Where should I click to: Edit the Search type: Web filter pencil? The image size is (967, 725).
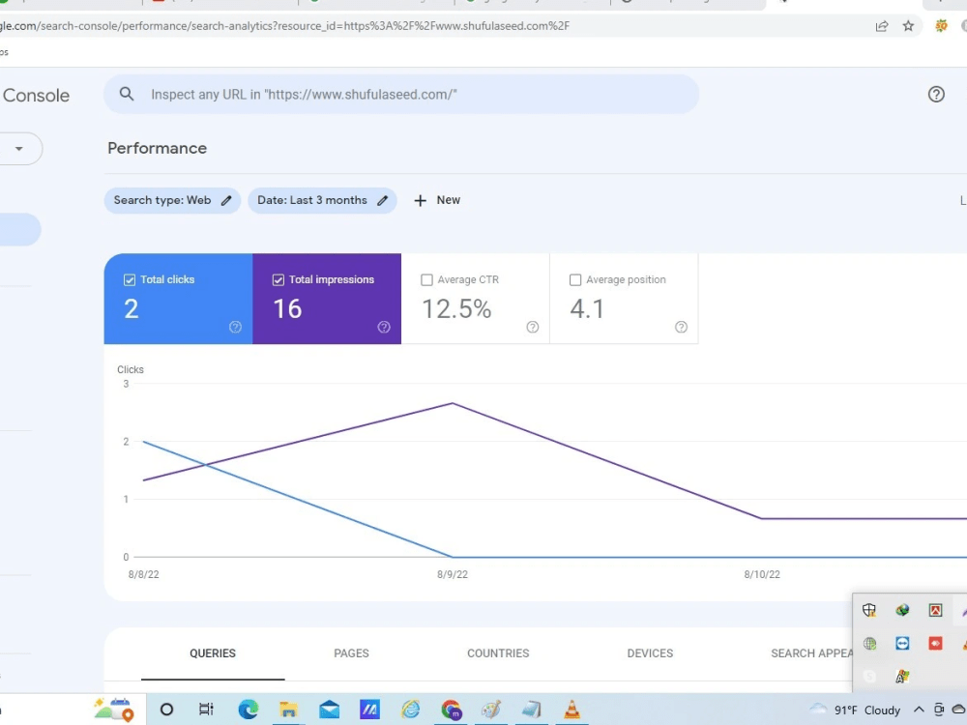point(226,200)
